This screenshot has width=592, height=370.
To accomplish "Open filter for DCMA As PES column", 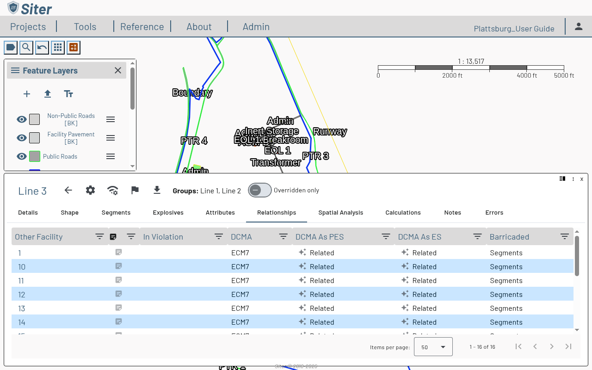I will 386,236.
